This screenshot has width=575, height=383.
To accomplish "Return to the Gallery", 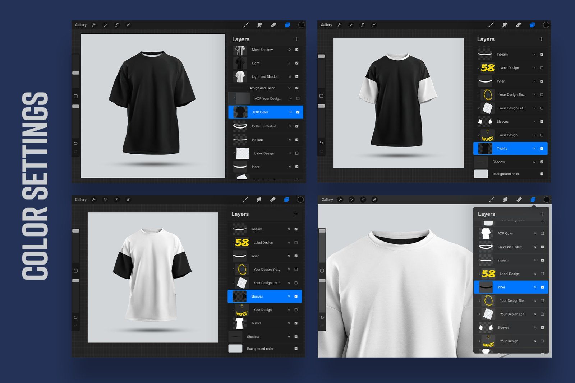I will click(x=80, y=25).
